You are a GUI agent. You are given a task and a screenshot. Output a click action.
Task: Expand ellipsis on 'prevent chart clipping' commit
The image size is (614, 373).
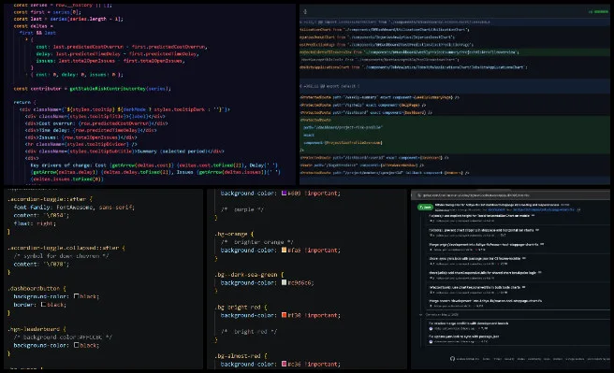pos(537,230)
